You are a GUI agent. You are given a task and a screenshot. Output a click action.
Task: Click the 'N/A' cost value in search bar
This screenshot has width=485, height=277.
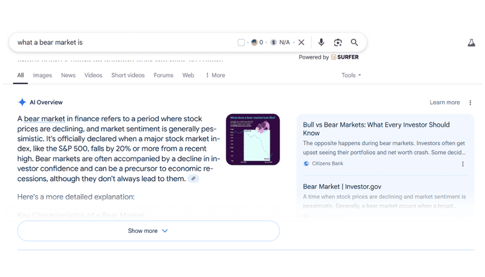[284, 42]
